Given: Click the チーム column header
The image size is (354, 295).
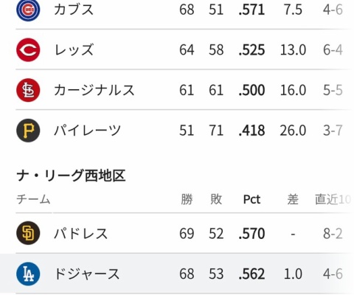Looking at the screenshot, I should pyautogui.click(x=33, y=199).
